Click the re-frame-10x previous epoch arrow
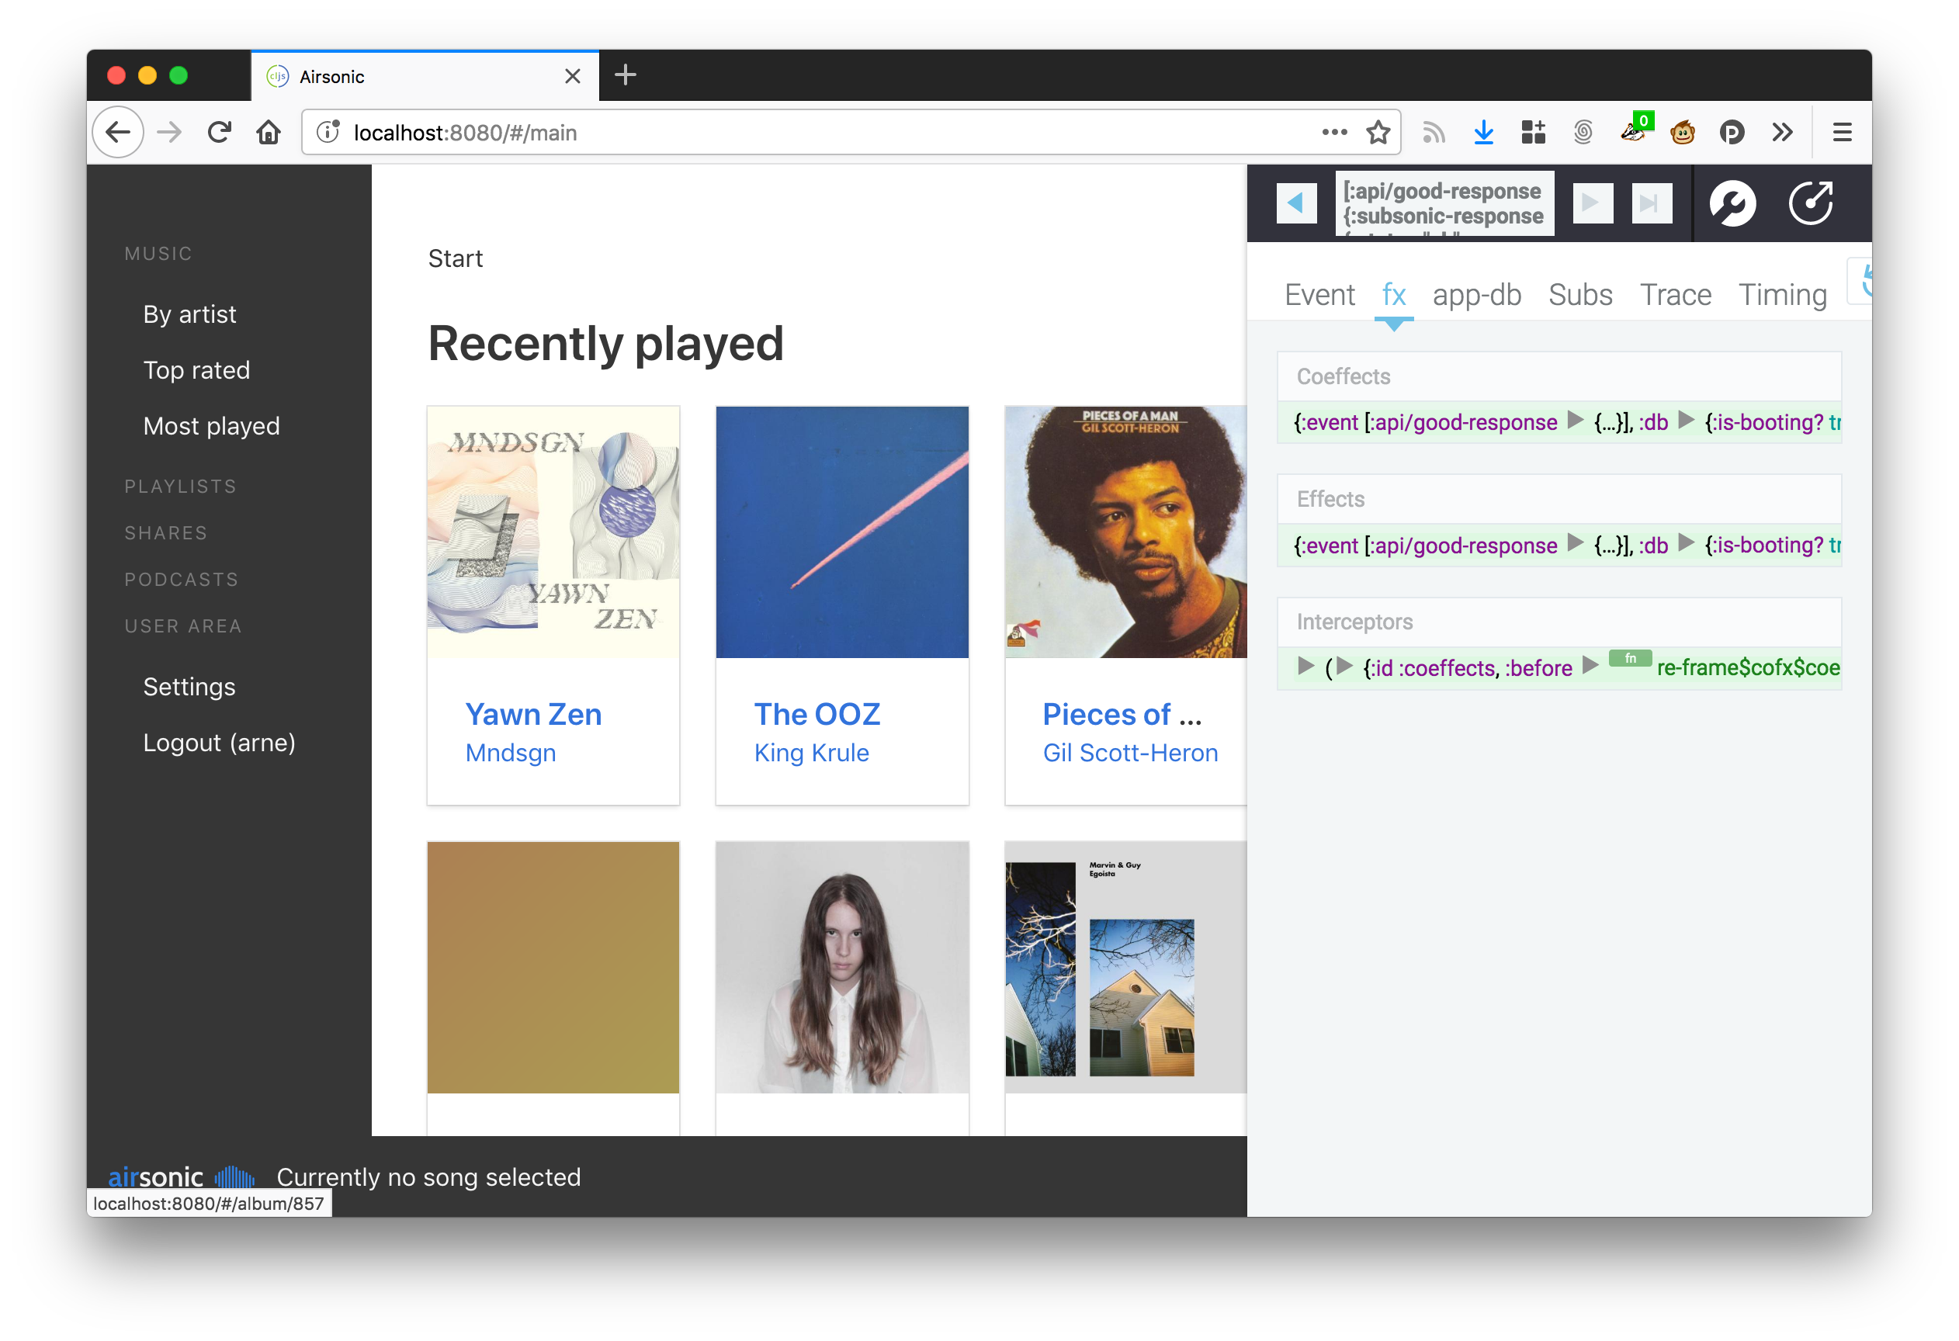This screenshot has width=1959, height=1341. click(x=1295, y=203)
